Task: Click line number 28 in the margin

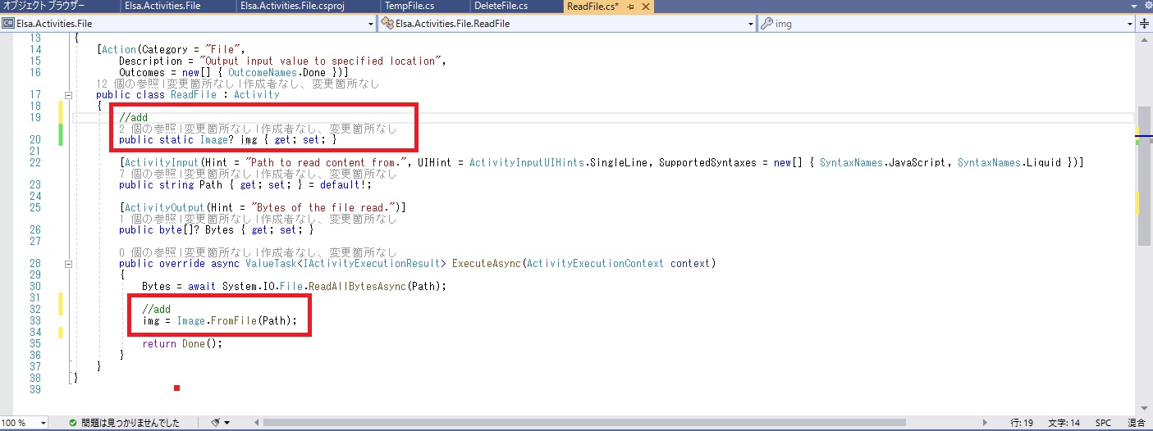Action: coord(34,264)
